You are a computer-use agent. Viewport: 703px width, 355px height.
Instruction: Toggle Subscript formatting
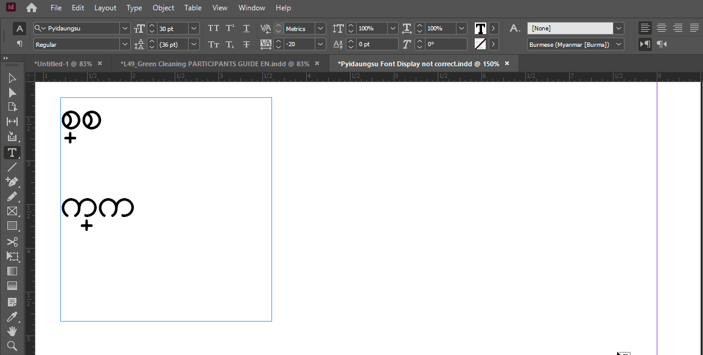pos(230,44)
